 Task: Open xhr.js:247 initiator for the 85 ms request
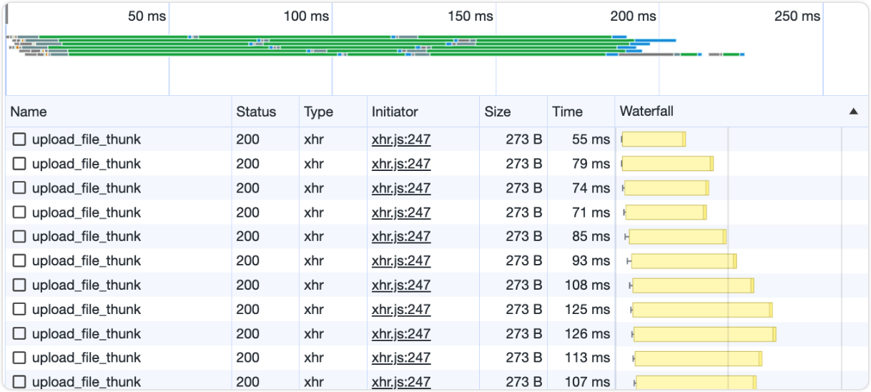pos(401,236)
